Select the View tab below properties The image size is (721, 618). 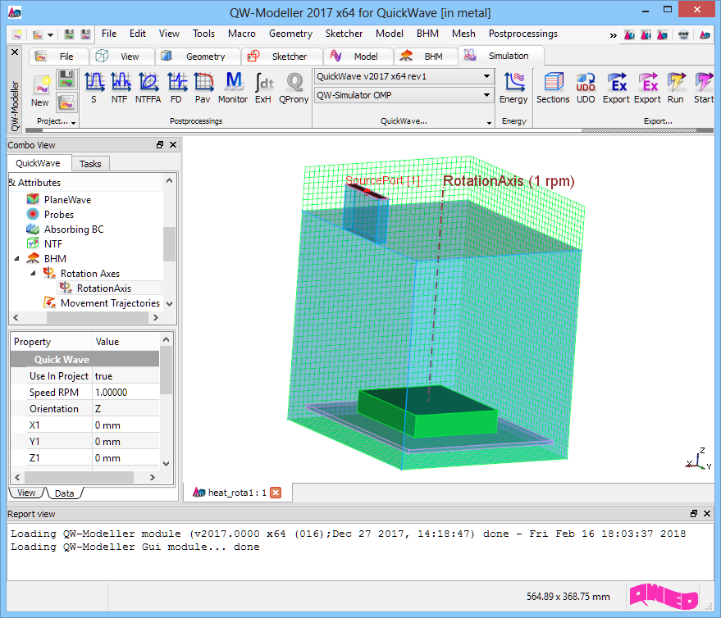click(27, 493)
